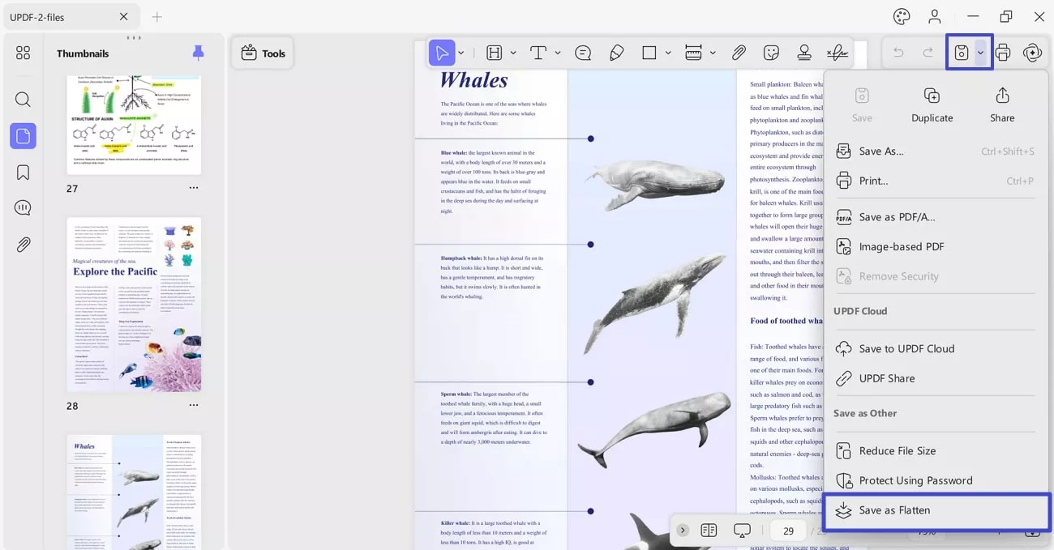Click the Share button in save menu
This screenshot has width=1054, height=550.
[1002, 105]
